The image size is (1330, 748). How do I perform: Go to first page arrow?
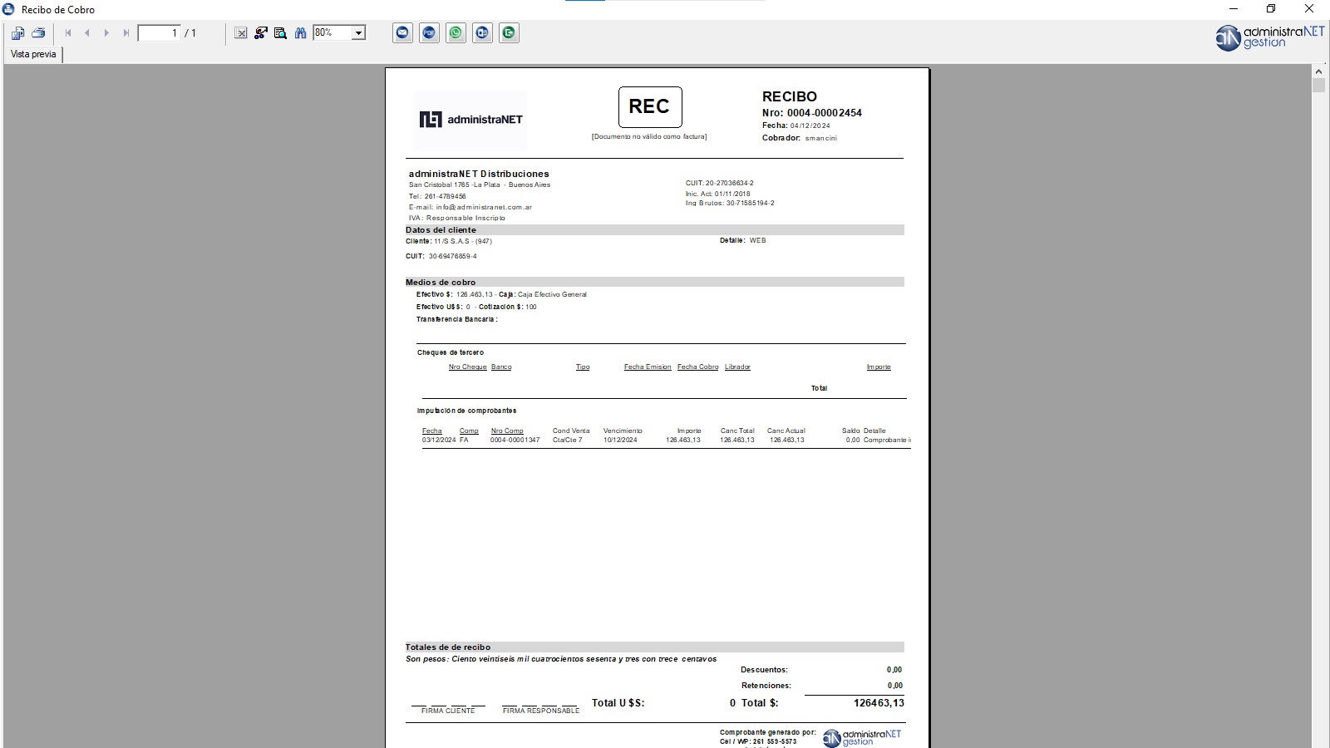(x=68, y=33)
